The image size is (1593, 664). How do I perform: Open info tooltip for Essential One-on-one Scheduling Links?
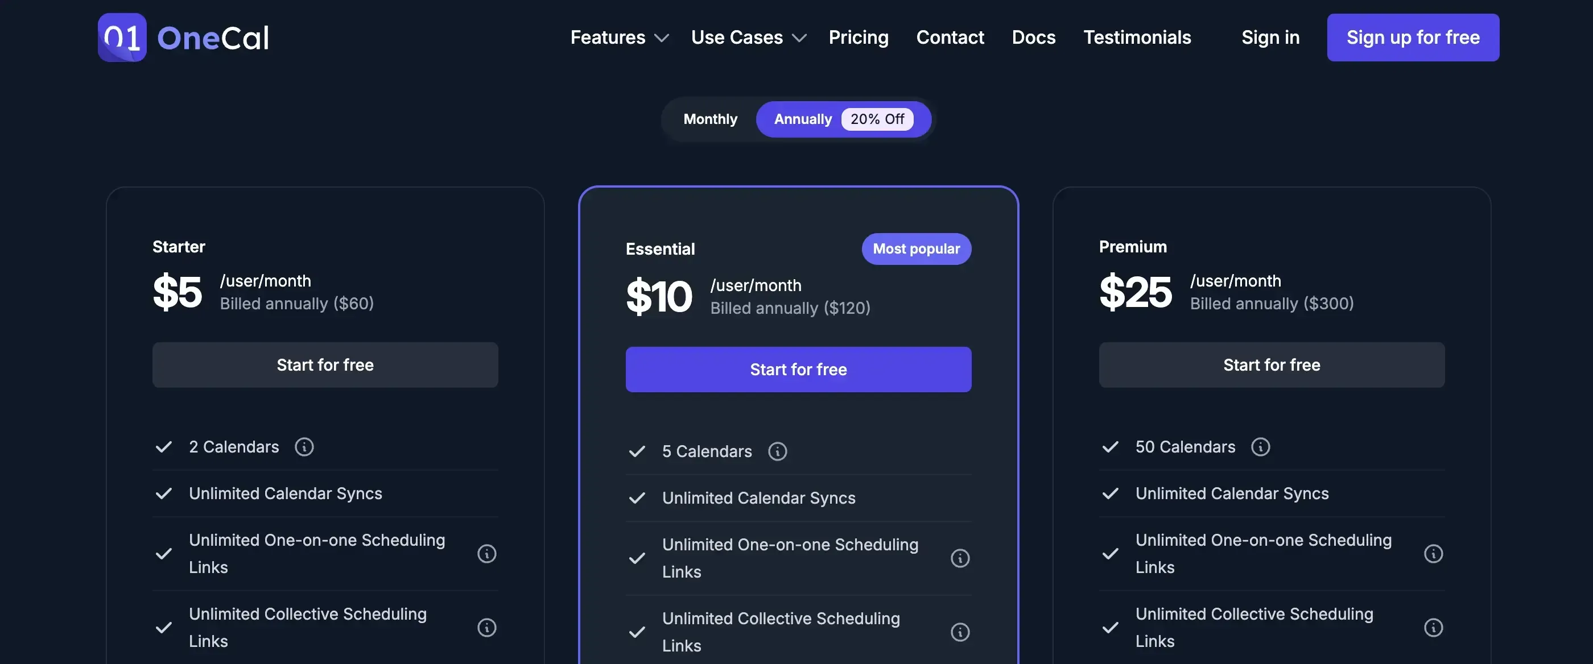tap(960, 558)
